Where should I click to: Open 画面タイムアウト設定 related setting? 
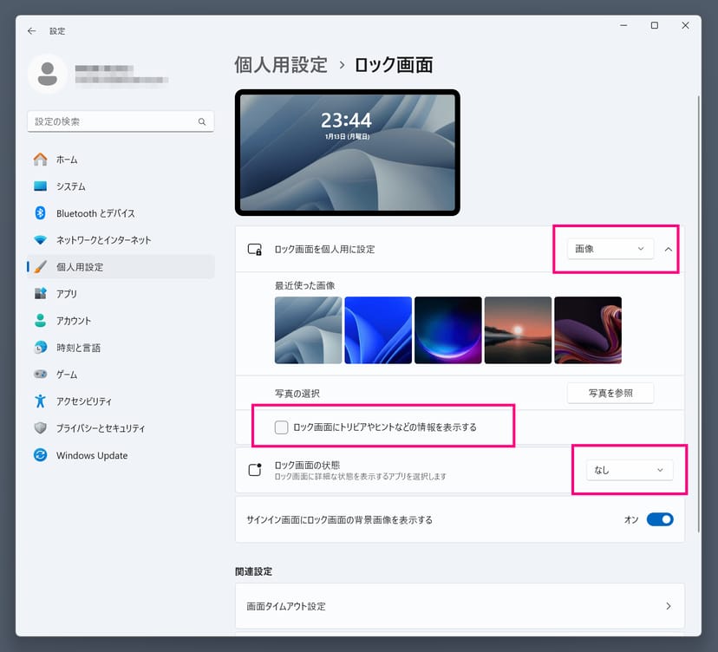click(460, 606)
